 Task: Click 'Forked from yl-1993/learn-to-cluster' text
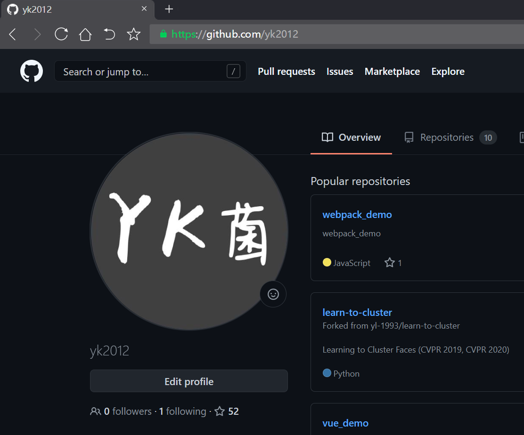[x=391, y=326]
